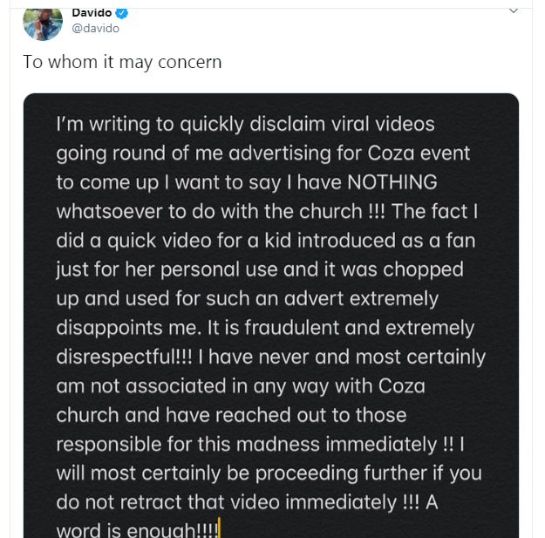Screen dimensions: 545x538
Task: Open the attached dark note image
Action: (x=271, y=316)
